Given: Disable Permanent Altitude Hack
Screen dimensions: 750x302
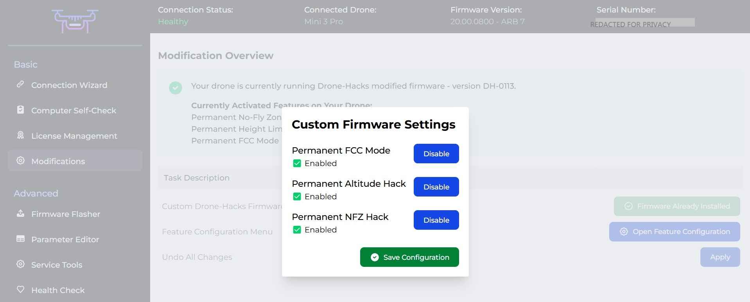Looking at the screenshot, I should [436, 187].
